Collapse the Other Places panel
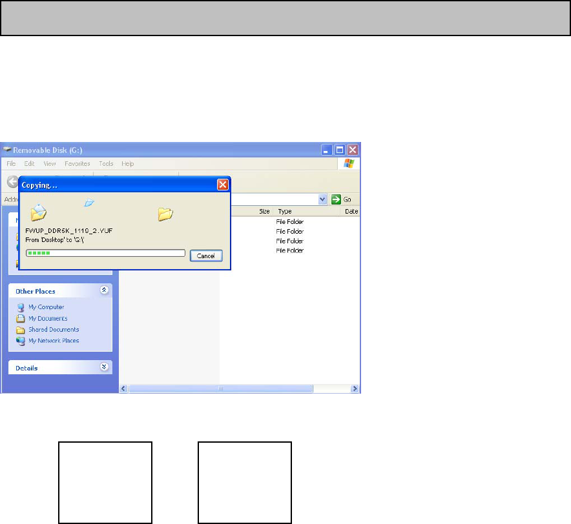 pyautogui.click(x=104, y=290)
